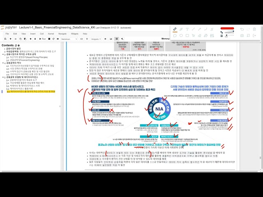Image resolution: width=263 pixels, height=197 pixels.
Task: Adjust the pen transparency slider
Action: click(229, 32)
